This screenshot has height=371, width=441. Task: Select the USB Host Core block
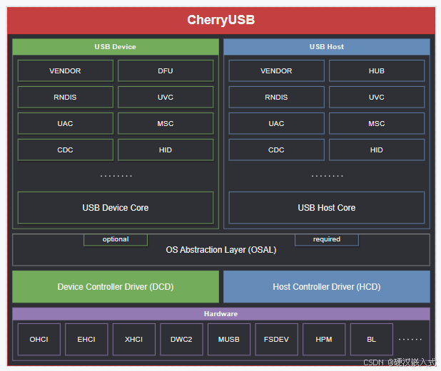tap(327, 208)
